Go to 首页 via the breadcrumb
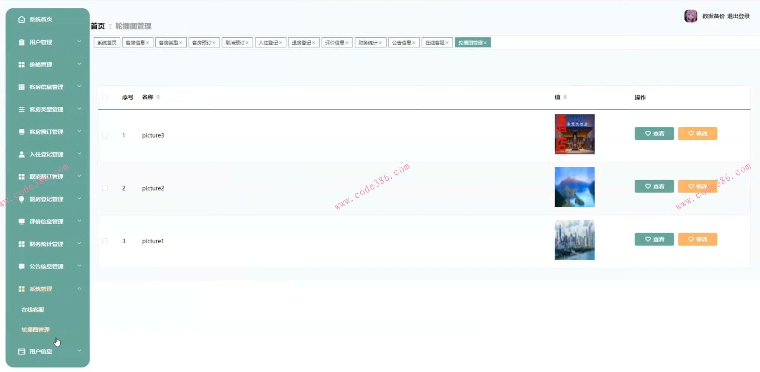This screenshot has width=760, height=372. pos(98,26)
